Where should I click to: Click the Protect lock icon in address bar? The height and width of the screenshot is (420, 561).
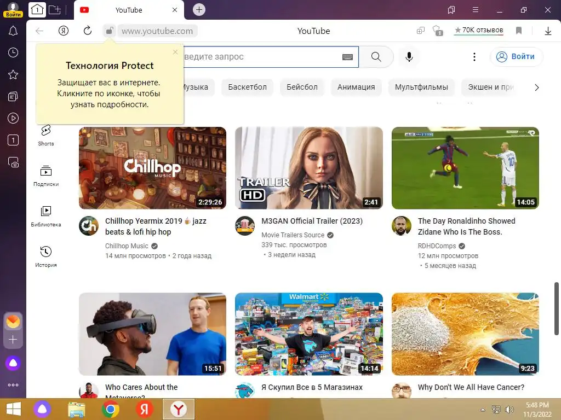[x=110, y=31]
